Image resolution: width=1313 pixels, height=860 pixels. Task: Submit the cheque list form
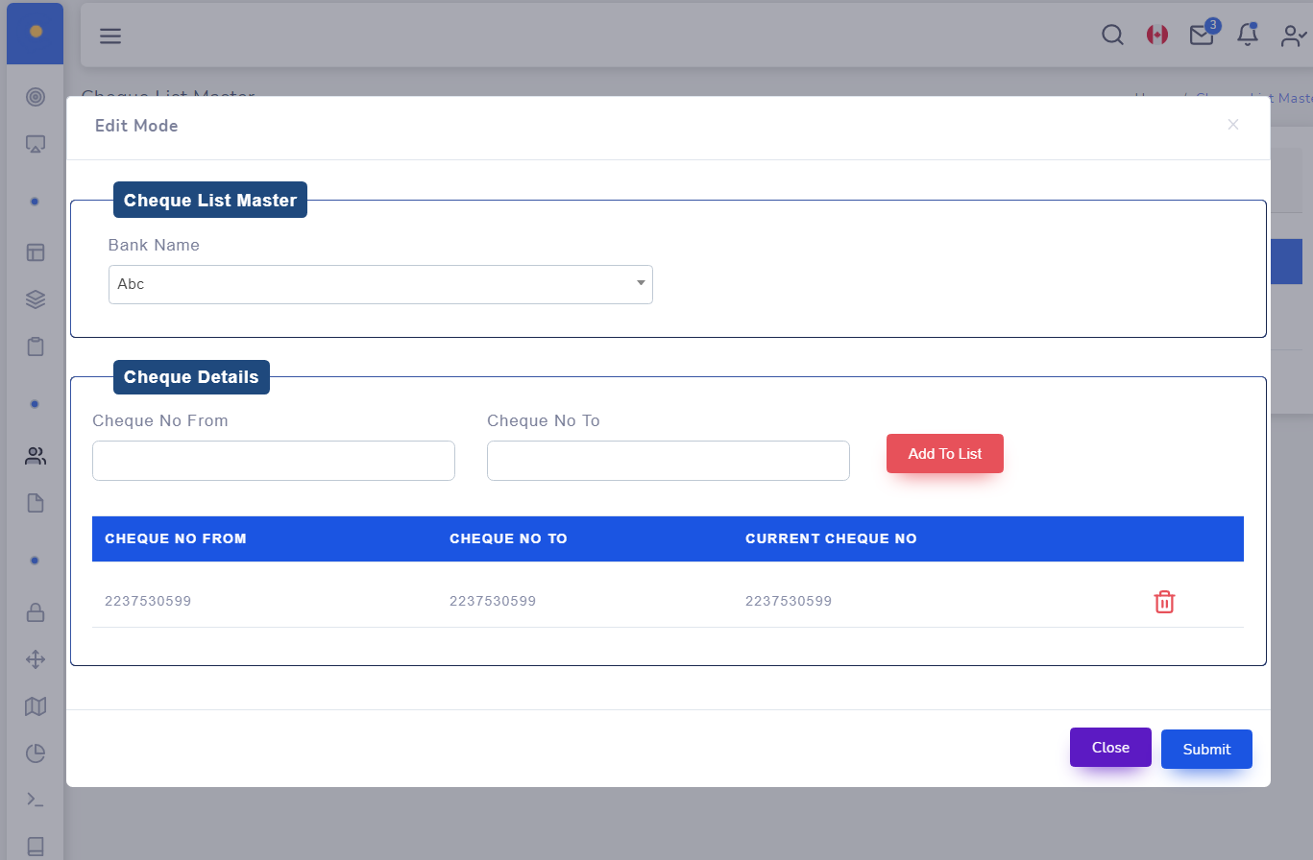[x=1205, y=750]
